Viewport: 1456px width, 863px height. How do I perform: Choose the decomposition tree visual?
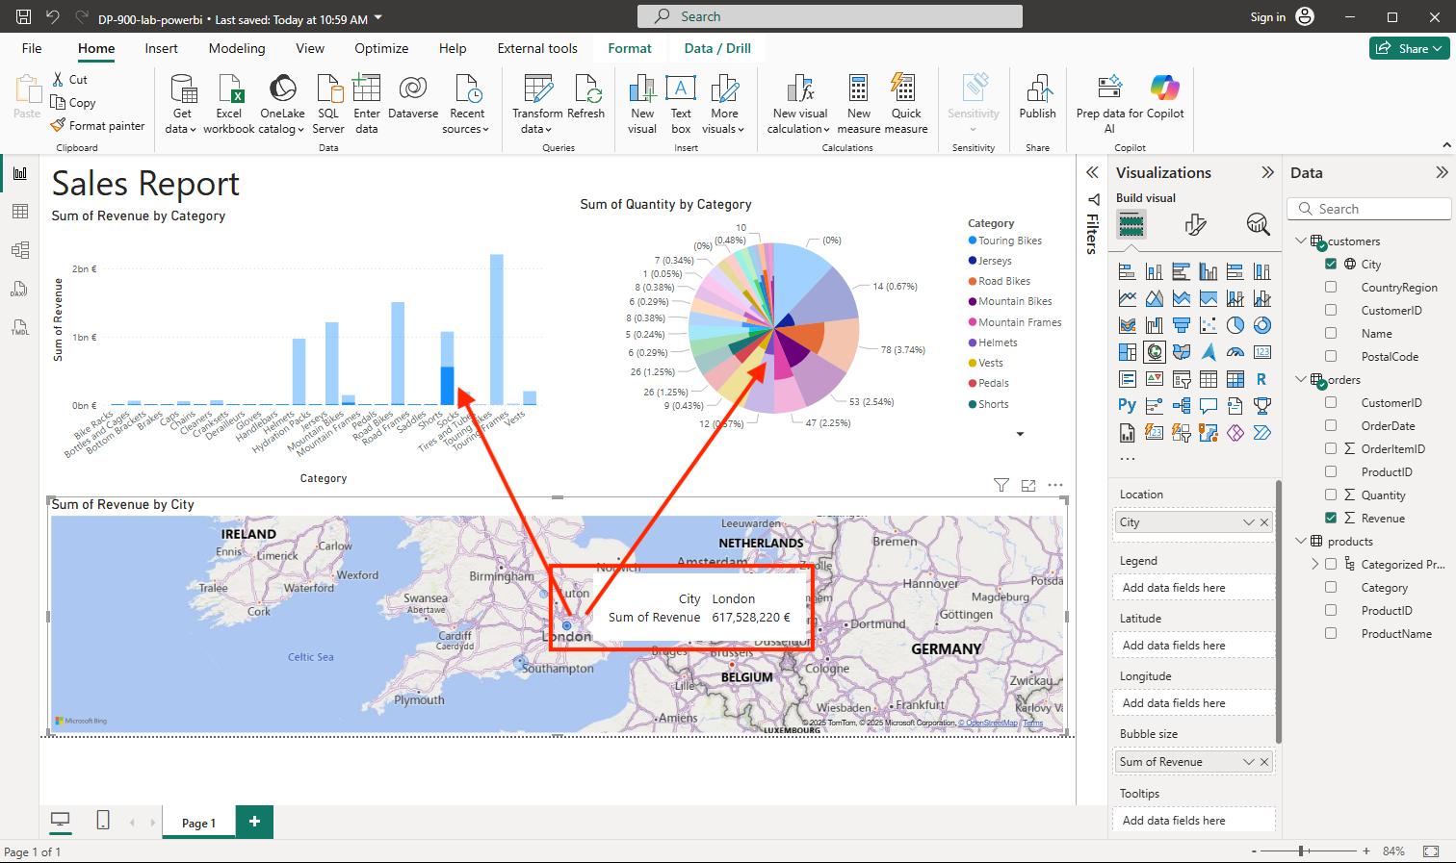pos(1182,406)
